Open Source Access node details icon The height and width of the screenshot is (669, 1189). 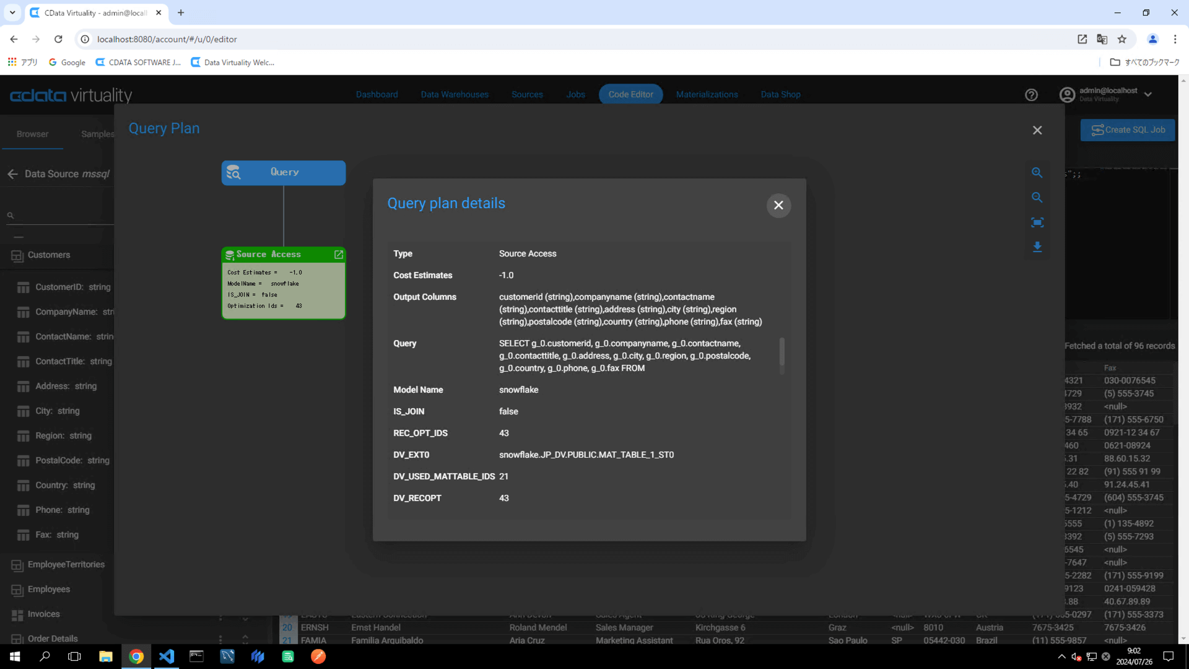click(339, 255)
